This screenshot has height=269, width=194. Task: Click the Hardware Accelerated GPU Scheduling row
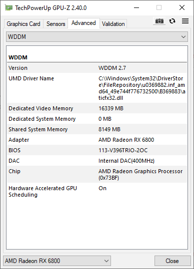coord(97,192)
